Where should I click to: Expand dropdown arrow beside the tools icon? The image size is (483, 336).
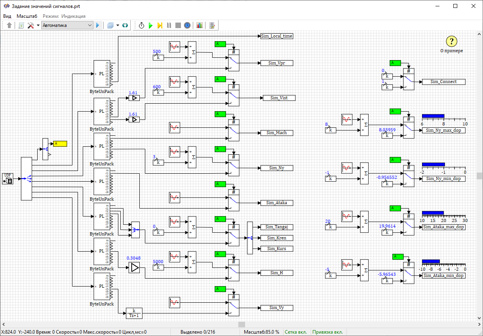[x=38, y=25]
